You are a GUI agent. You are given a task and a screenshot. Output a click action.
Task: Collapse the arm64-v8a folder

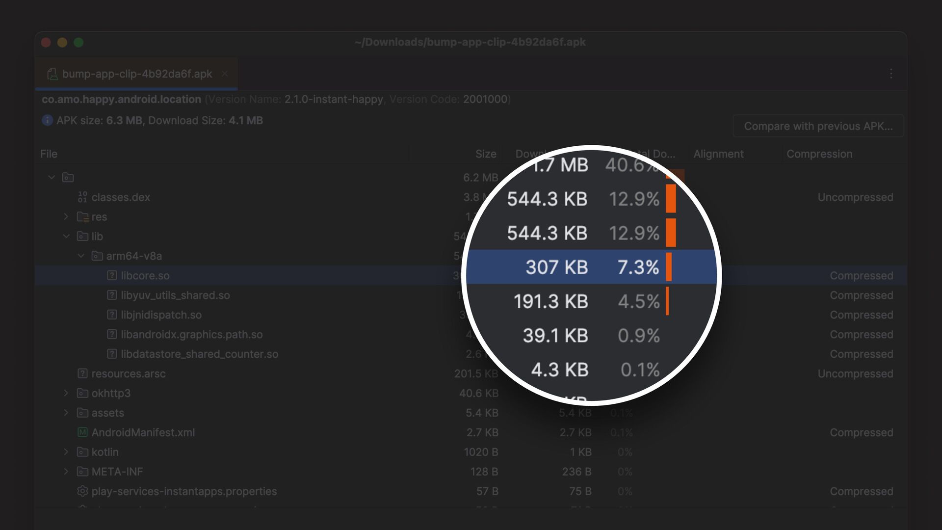81,256
